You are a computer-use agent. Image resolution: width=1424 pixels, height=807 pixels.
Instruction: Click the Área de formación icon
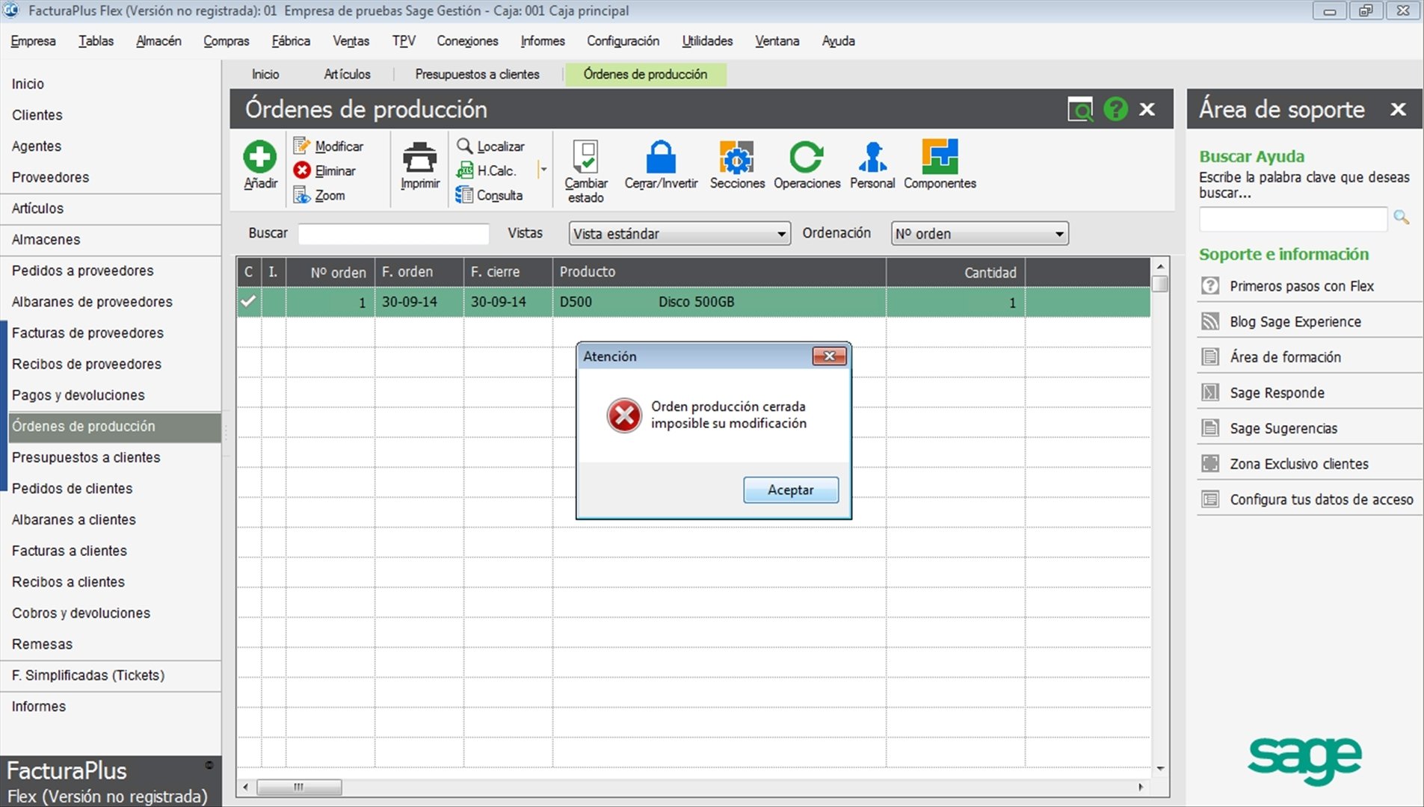(x=1210, y=356)
